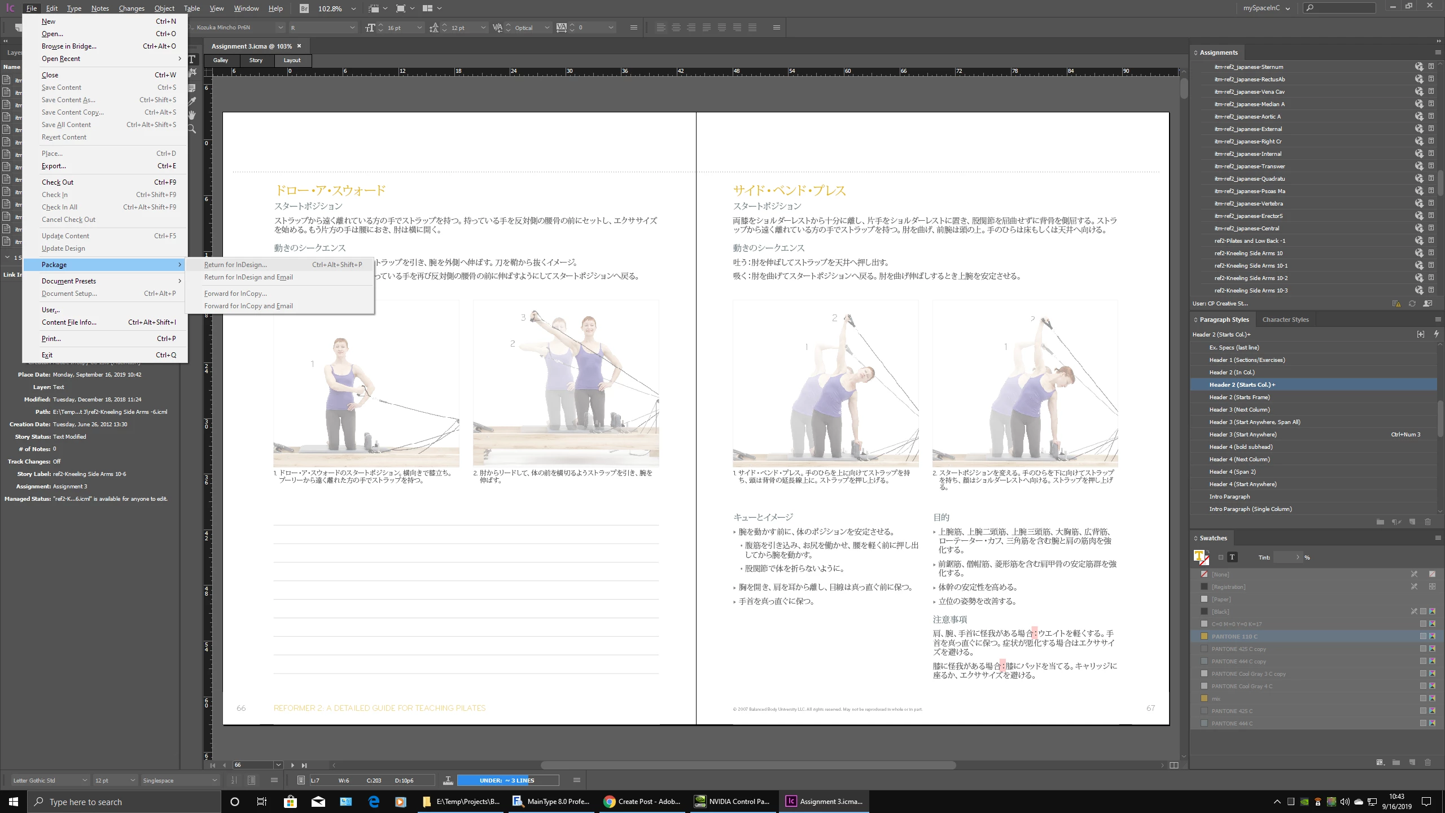This screenshot has width=1445, height=813.
Task: Toggle Formatting affects container square in Swatches
Action: [1221, 557]
